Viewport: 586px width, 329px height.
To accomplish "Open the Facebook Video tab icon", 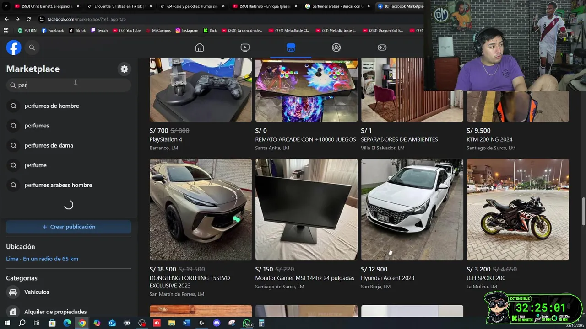I will pyautogui.click(x=245, y=48).
